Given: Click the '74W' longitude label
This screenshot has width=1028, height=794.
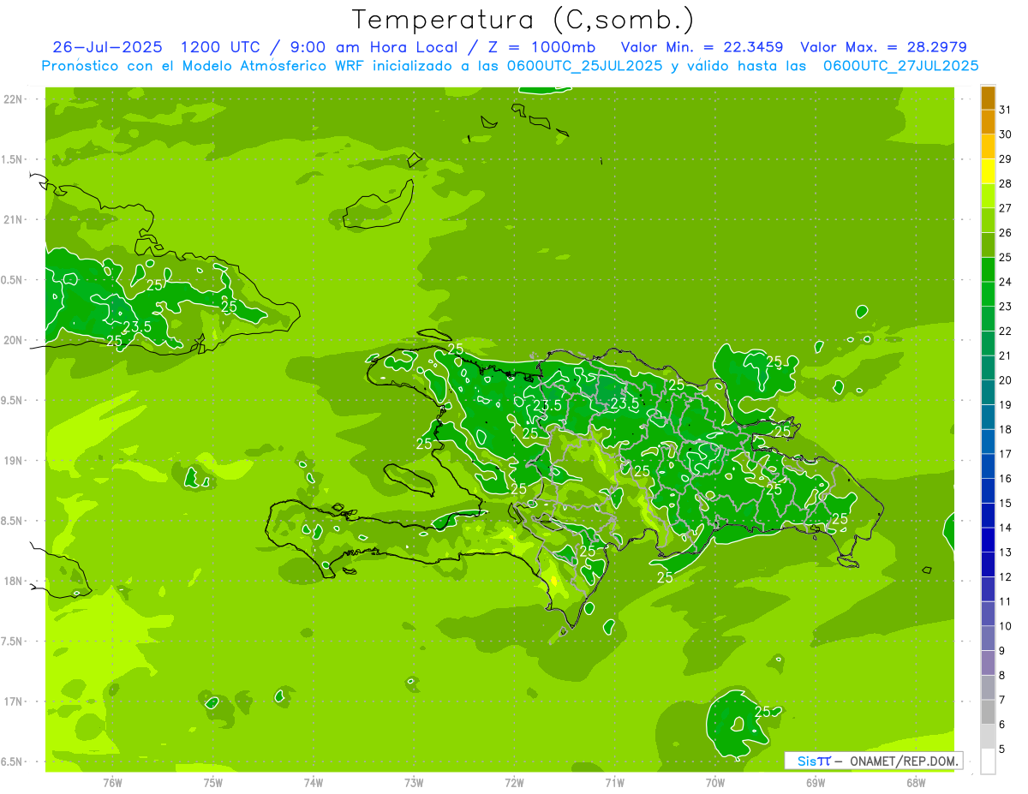Looking at the screenshot, I should pyautogui.click(x=314, y=782).
